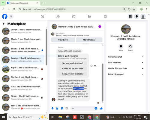Click Windows taskbar search box
Viewport: 150px width, 120px height.
[x=28, y=117]
